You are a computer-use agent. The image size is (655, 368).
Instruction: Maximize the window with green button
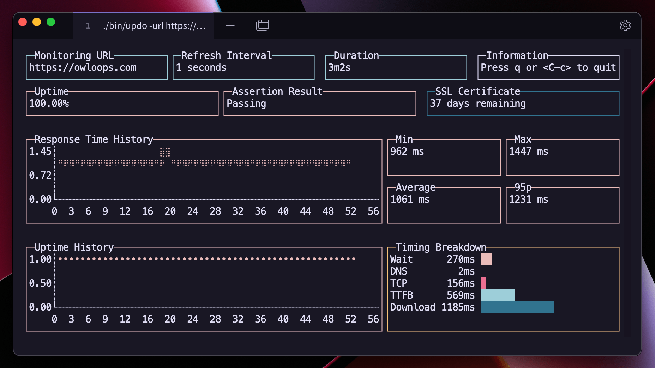(51, 22)
